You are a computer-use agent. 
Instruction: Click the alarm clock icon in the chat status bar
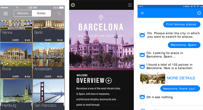click(x=195, y=7)
